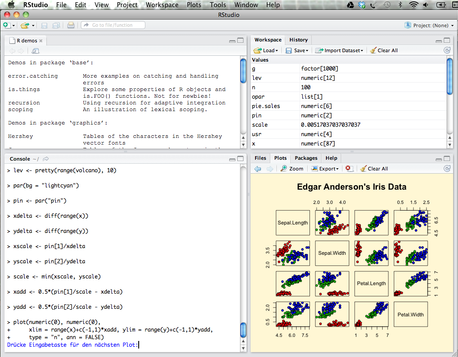Go to the previous plot

[258, 169]
